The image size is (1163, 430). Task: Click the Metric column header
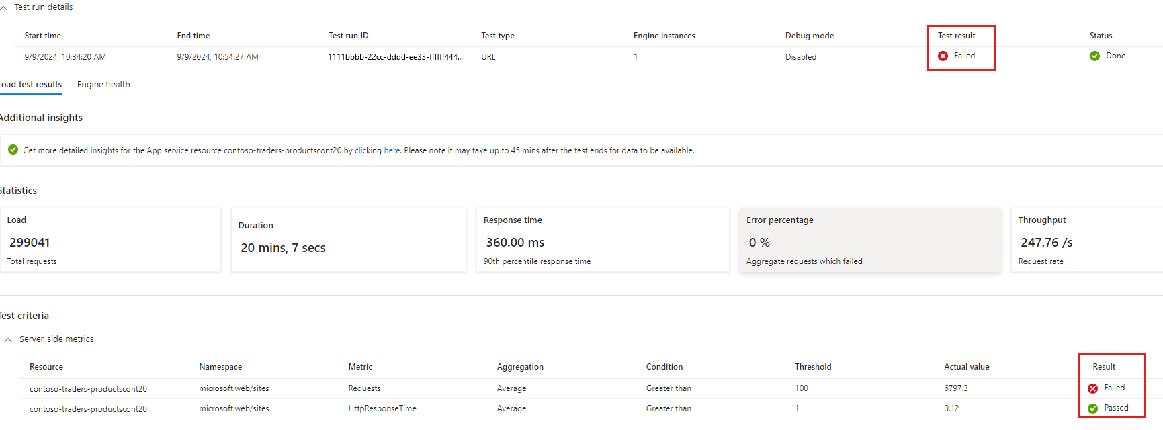tap(360, 367)
